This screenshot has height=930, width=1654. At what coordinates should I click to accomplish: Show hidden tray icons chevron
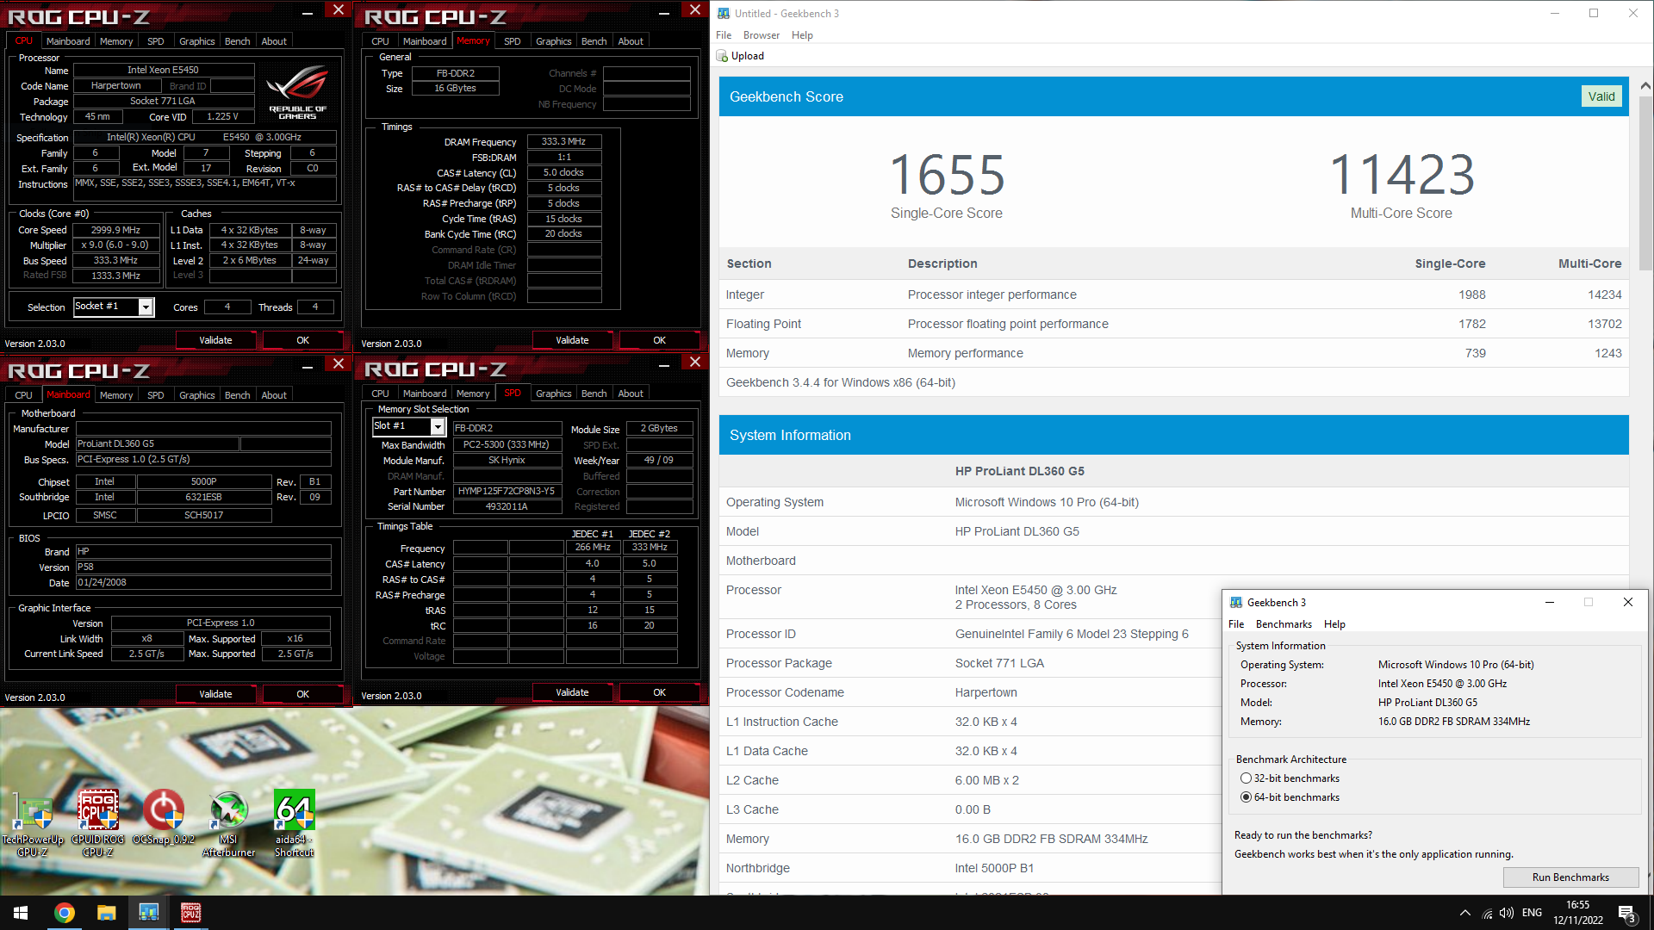(x=1464, y=913)
